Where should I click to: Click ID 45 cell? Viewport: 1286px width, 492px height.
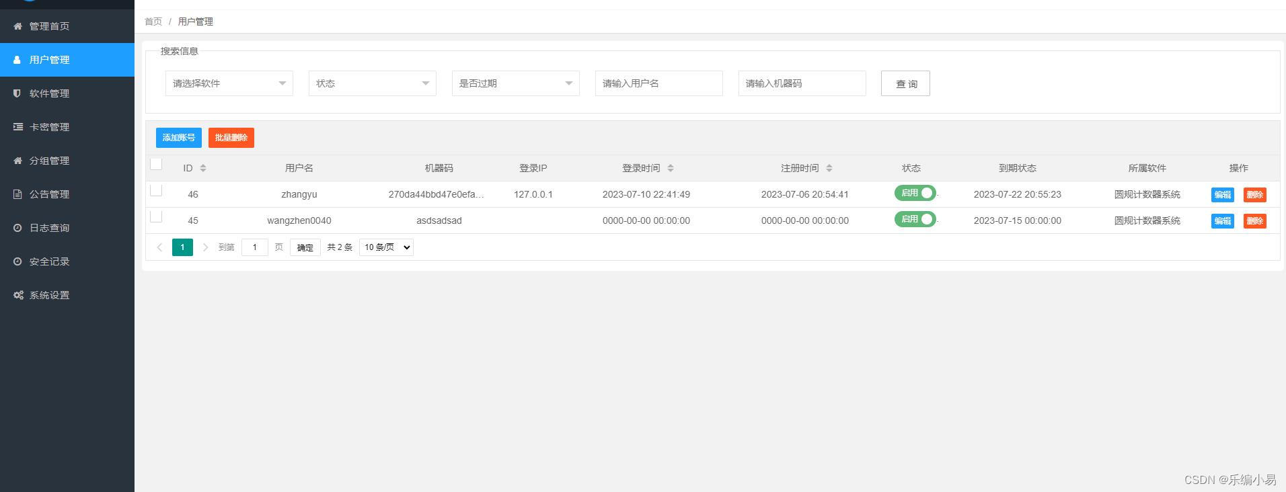(x=193, y=220)
